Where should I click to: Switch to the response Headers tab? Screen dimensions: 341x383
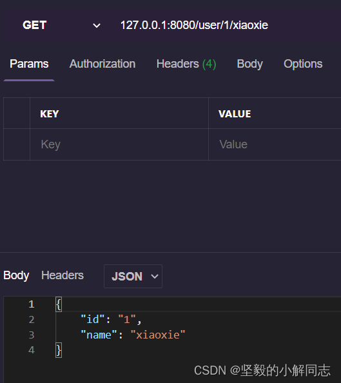coord(63,275)
